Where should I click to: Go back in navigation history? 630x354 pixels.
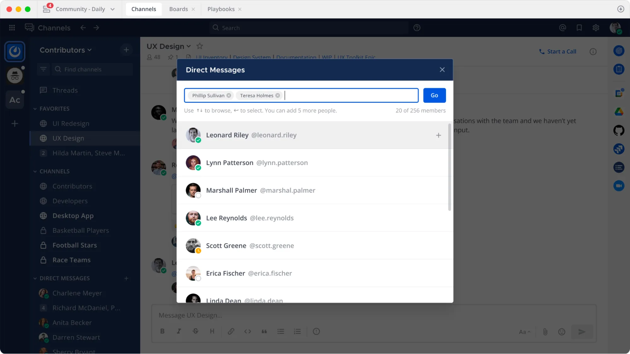(x=83, y=28)
